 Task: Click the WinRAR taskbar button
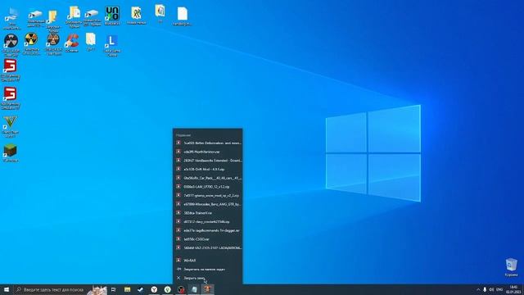207,289
